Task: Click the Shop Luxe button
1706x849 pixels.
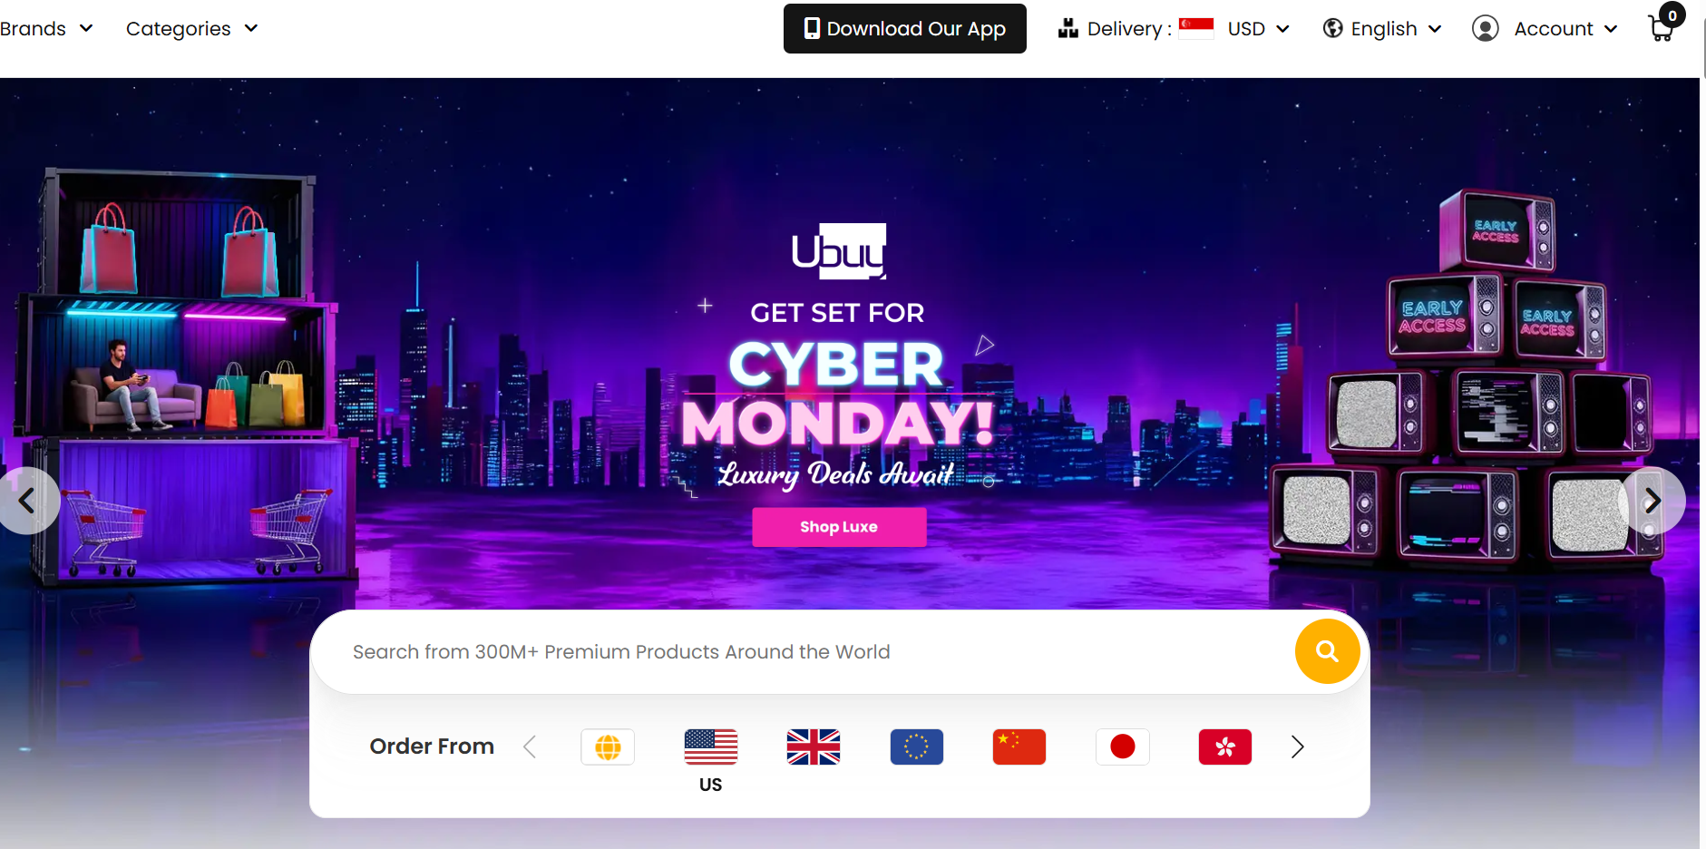Action: [839, 527]
